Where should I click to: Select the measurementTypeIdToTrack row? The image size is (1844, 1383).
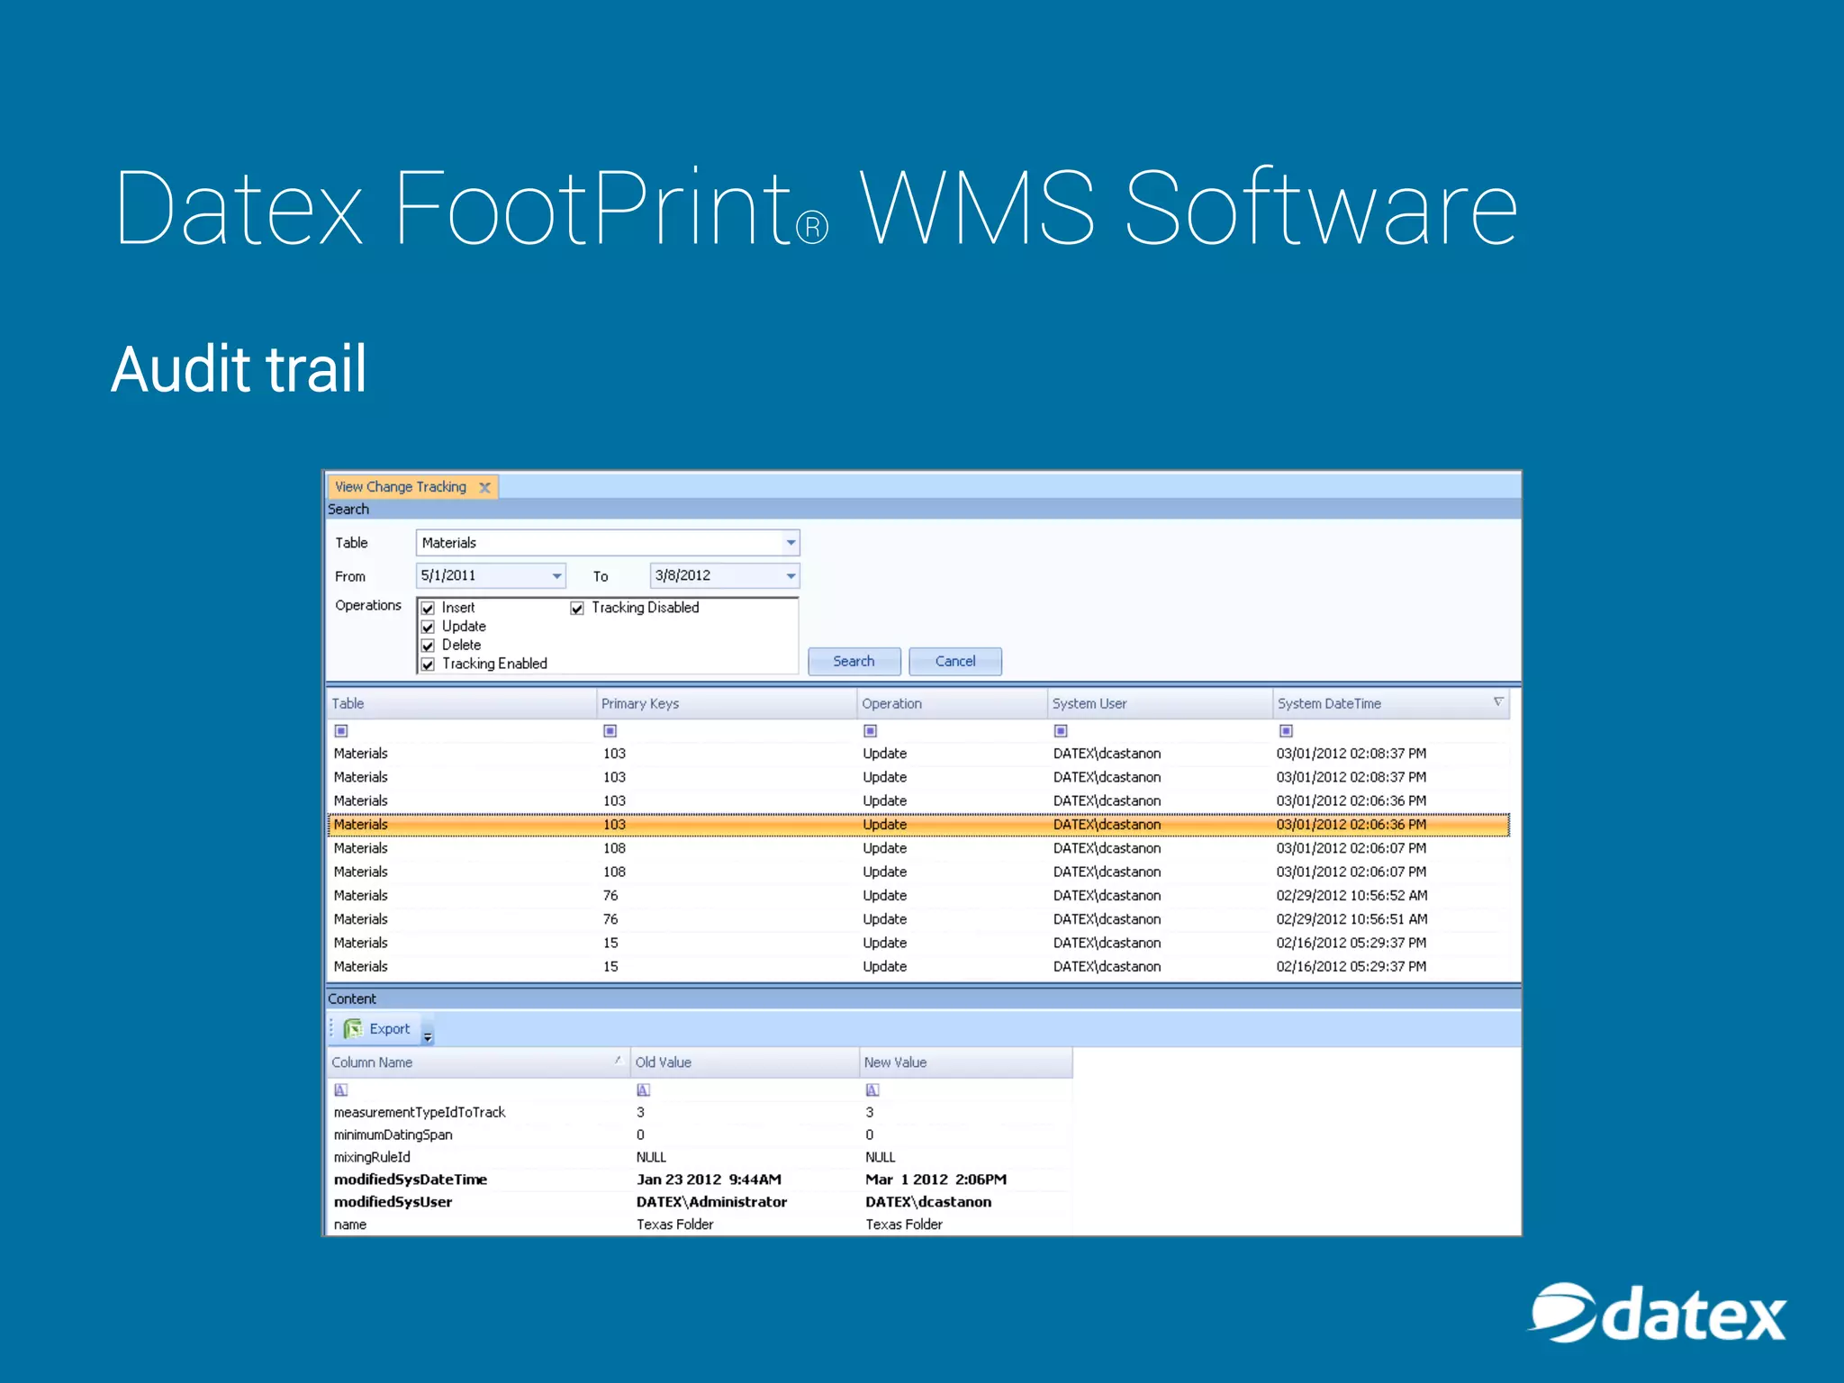[x=700, y=1113]
